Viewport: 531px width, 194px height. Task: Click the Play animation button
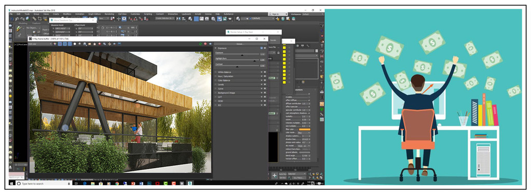coord(310,178)
